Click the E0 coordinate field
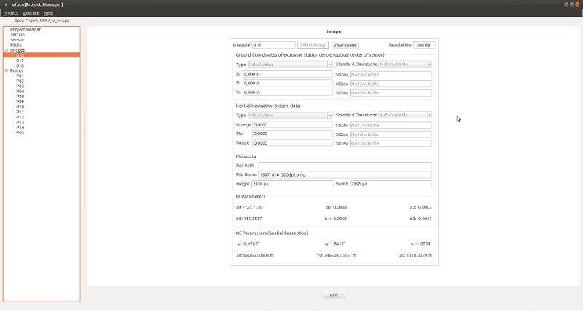 point(287,74)
